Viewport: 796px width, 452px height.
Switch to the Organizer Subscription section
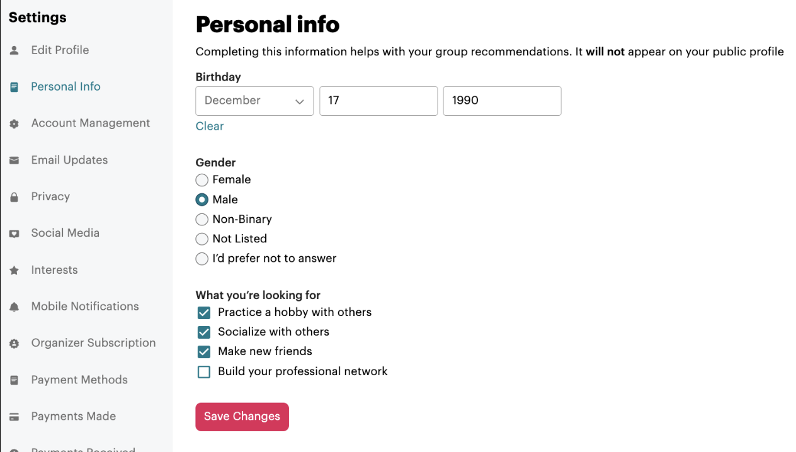pos(93,342)
